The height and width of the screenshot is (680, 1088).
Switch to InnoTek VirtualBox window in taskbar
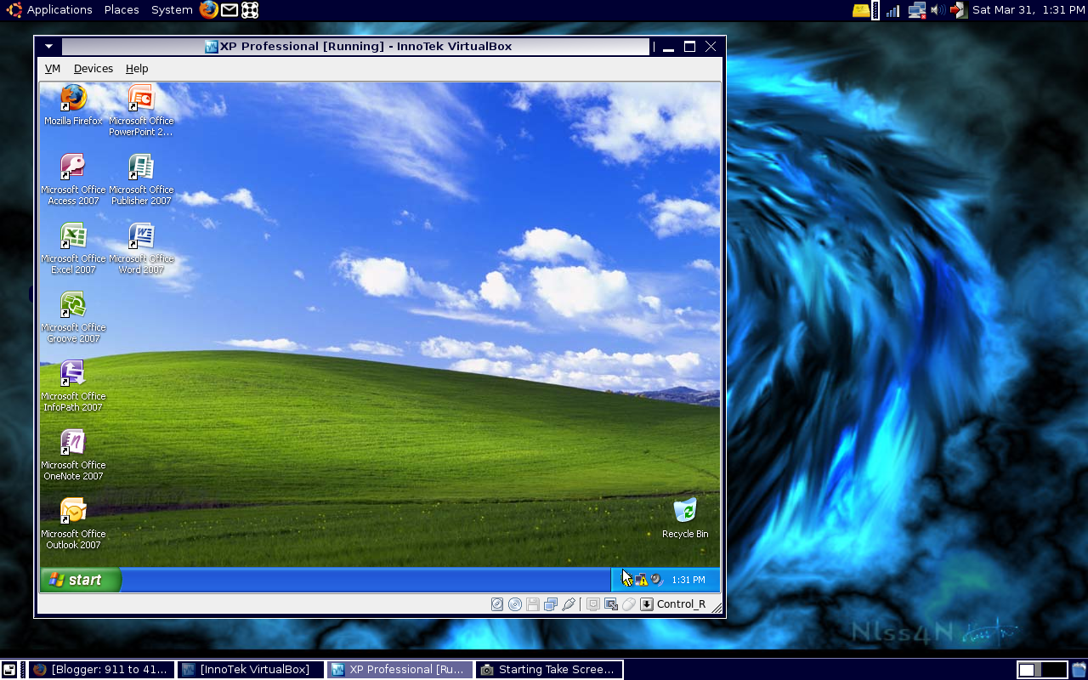click(x=251, y=670)
